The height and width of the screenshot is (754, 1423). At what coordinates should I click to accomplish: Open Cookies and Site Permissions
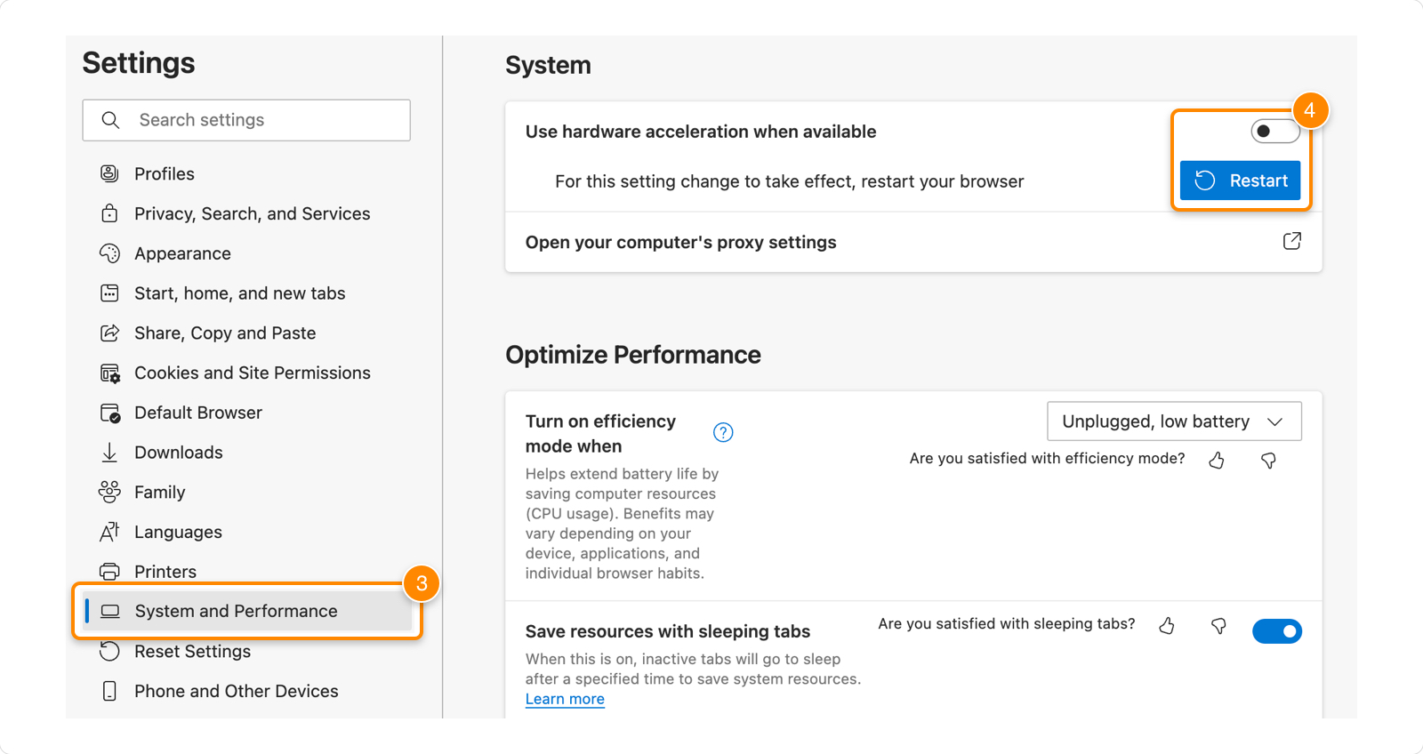(x=252, y=373)
